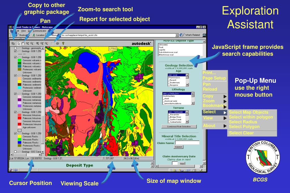Image resolution: width=290 pixels, height=193 pixels.
Task: Enable the Geology - geomorphc layer checkbox
Action: 15,48
